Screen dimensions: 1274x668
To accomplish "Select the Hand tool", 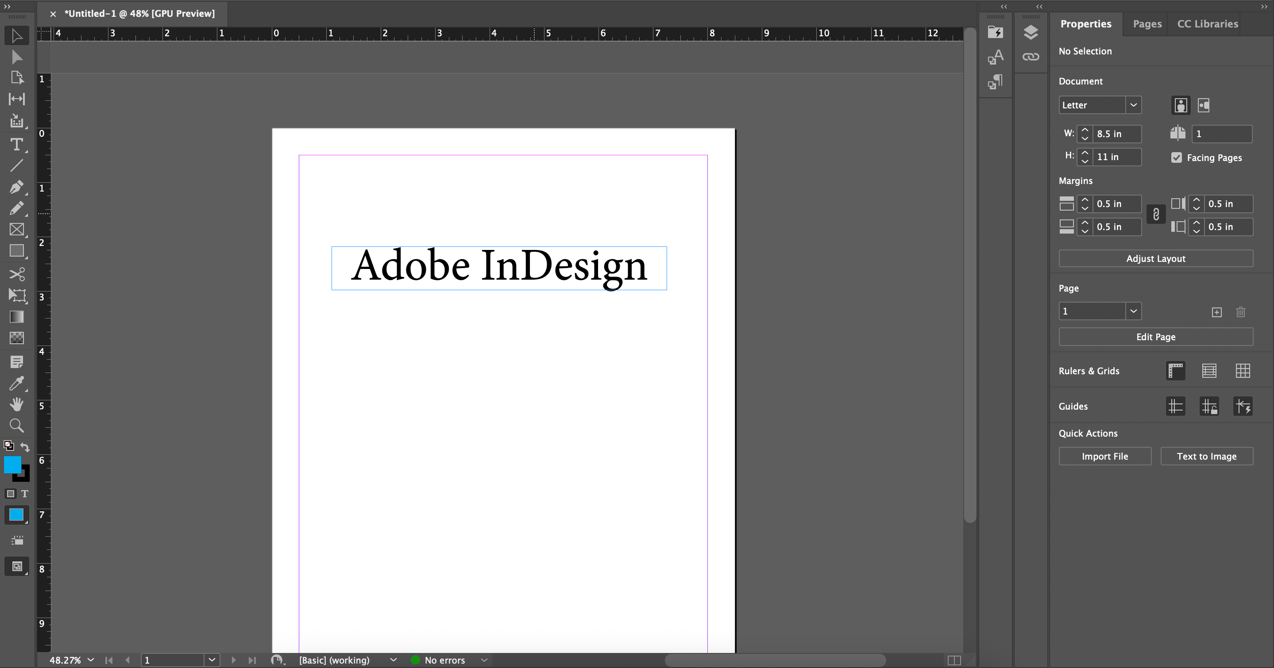I will [x=16, y=404].
